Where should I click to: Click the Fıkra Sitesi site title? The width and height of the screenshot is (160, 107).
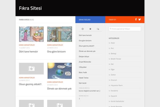(x=30, y=8)
